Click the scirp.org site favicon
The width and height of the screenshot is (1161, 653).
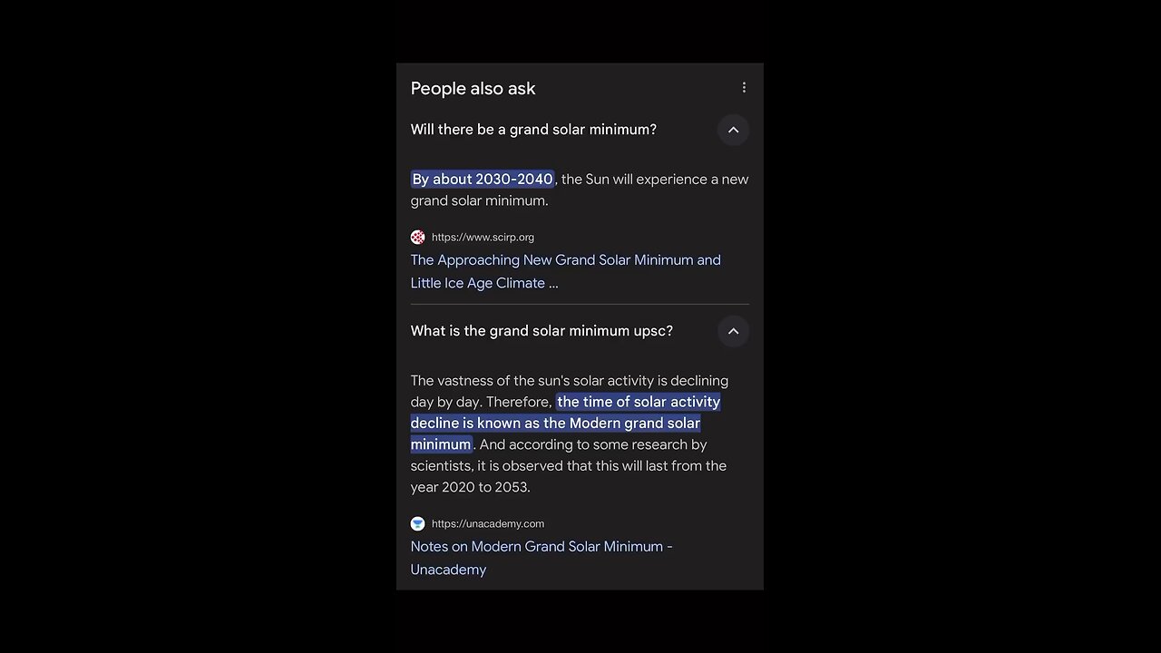click(417, 237)
